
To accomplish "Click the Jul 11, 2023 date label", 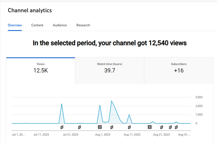I will pos(41,134).
